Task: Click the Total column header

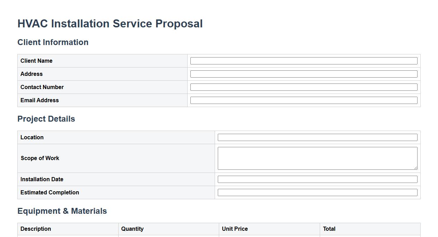Action: (329, 229)
